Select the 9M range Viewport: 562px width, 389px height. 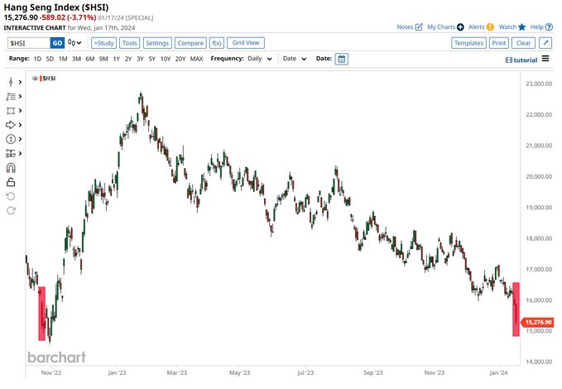pos(103,59)
